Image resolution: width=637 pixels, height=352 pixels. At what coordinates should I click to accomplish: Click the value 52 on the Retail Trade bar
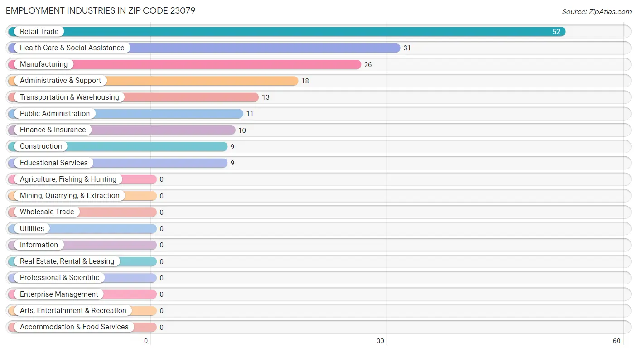[x=556, y=32]
